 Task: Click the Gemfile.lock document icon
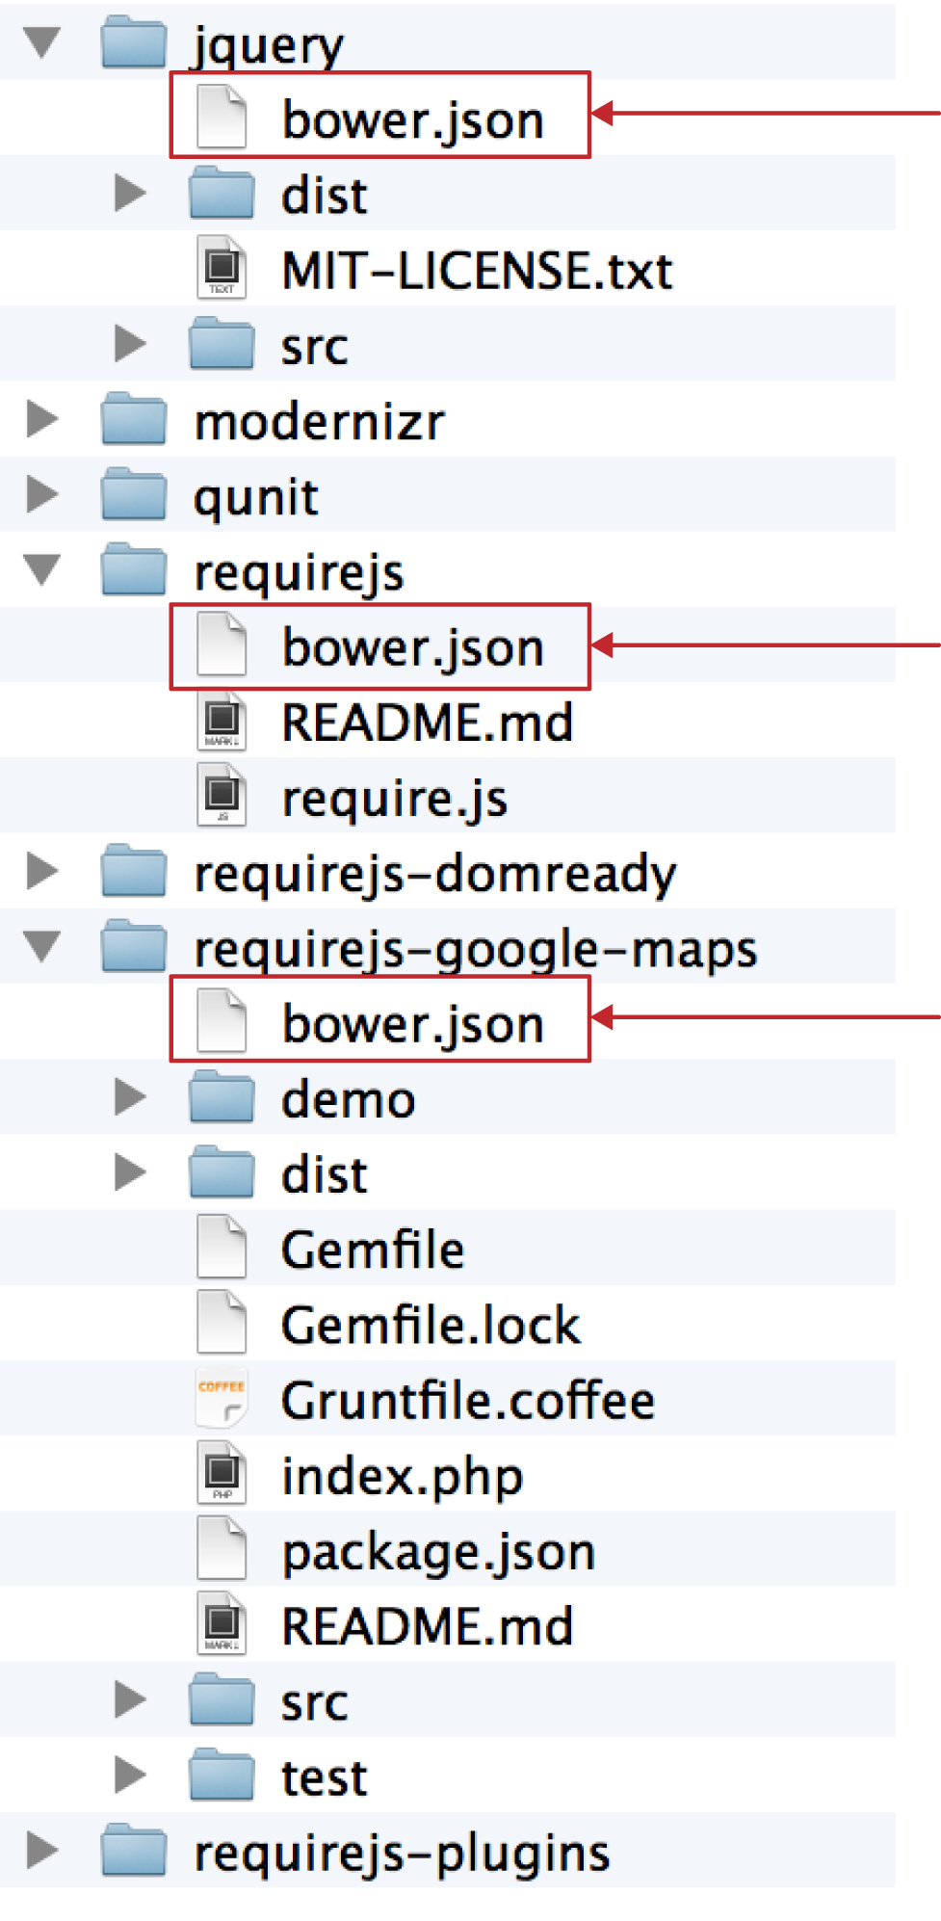222,1323
